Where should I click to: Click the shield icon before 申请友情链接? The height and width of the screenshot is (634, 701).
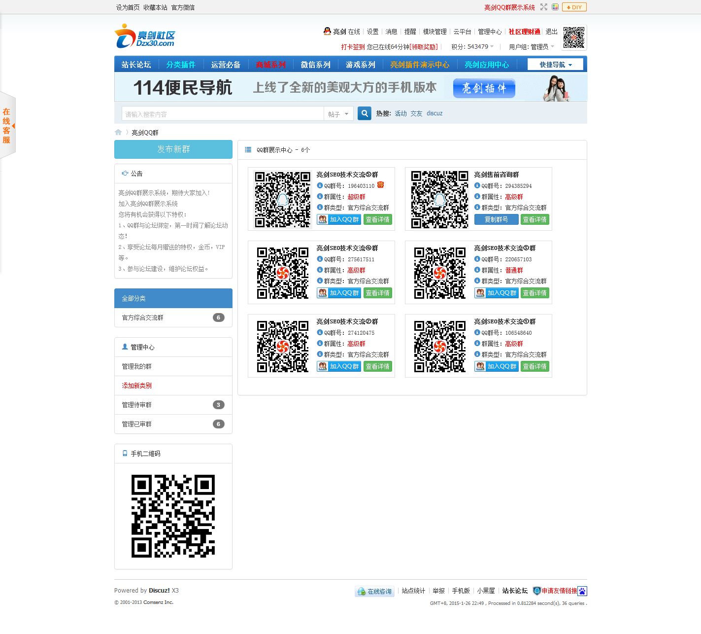click(x=537, y=591)
